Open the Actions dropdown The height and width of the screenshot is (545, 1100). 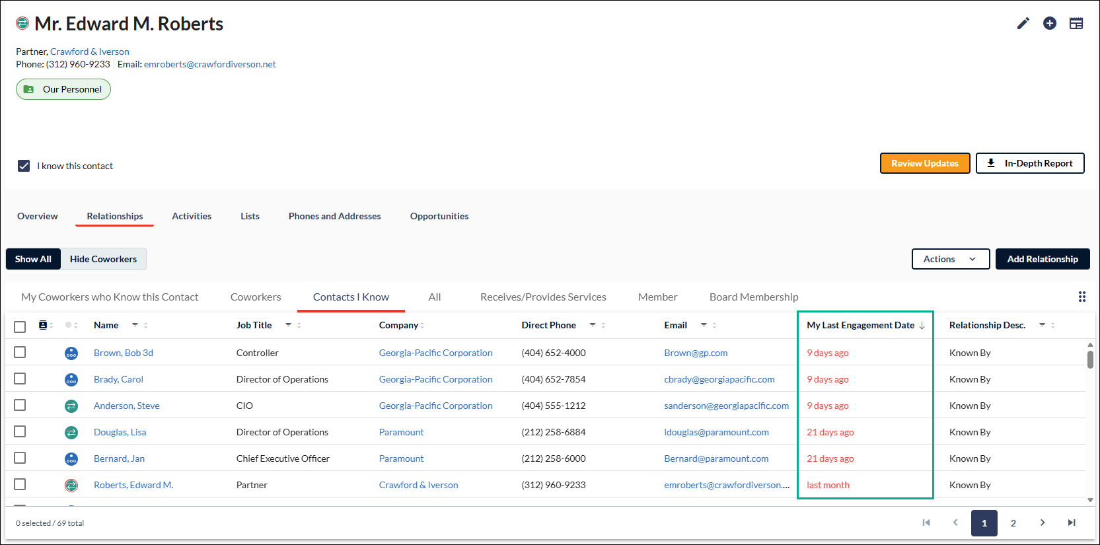pyautogui.click(x=951, y=259)
